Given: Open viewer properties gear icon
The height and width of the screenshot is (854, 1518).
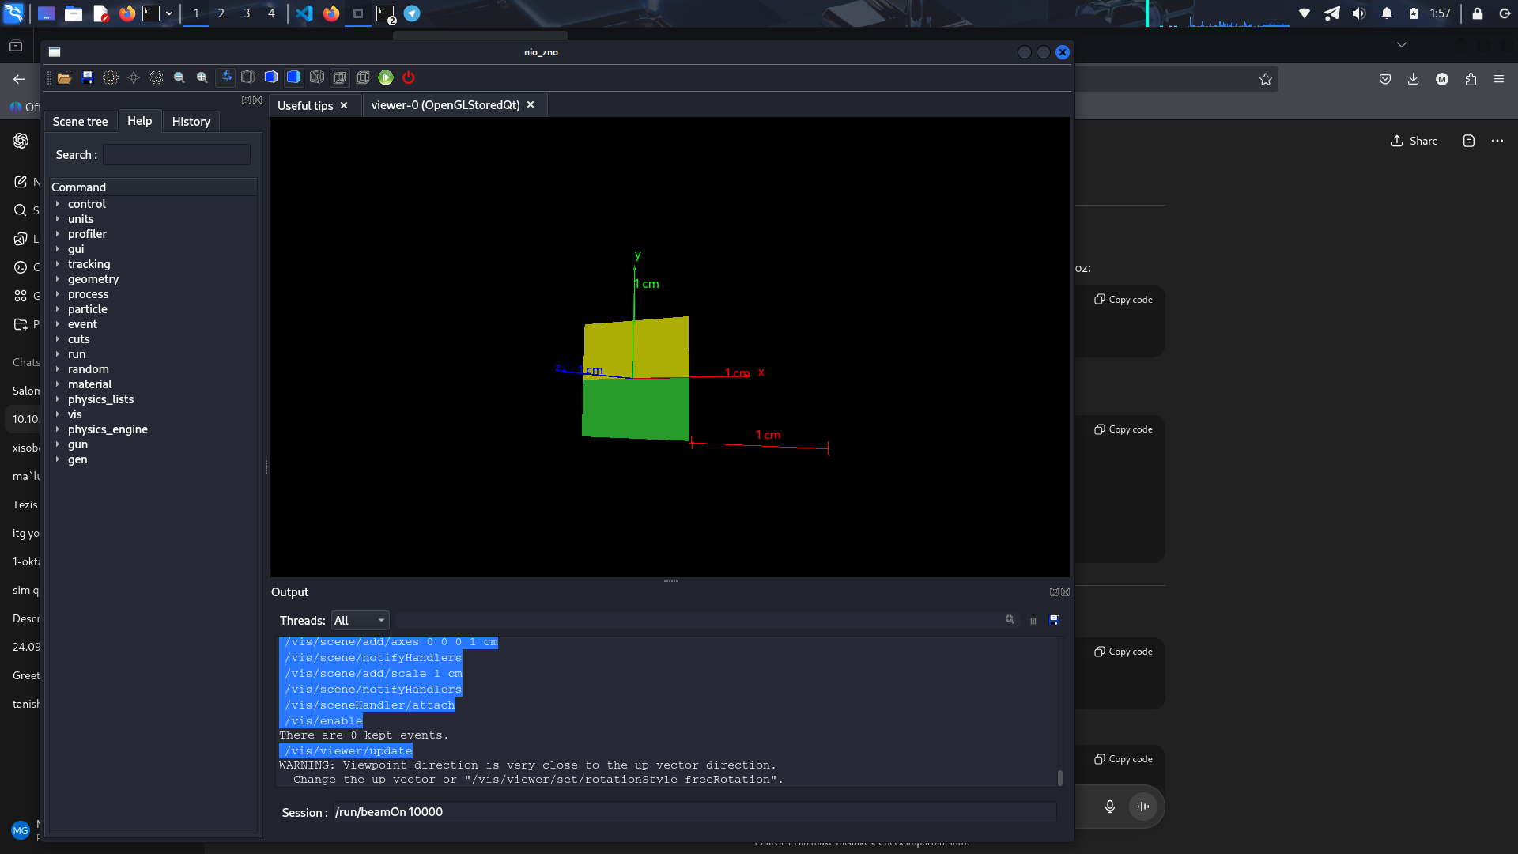Looking at the screenshot, I should pyautogui.click(x=111, y=77).
